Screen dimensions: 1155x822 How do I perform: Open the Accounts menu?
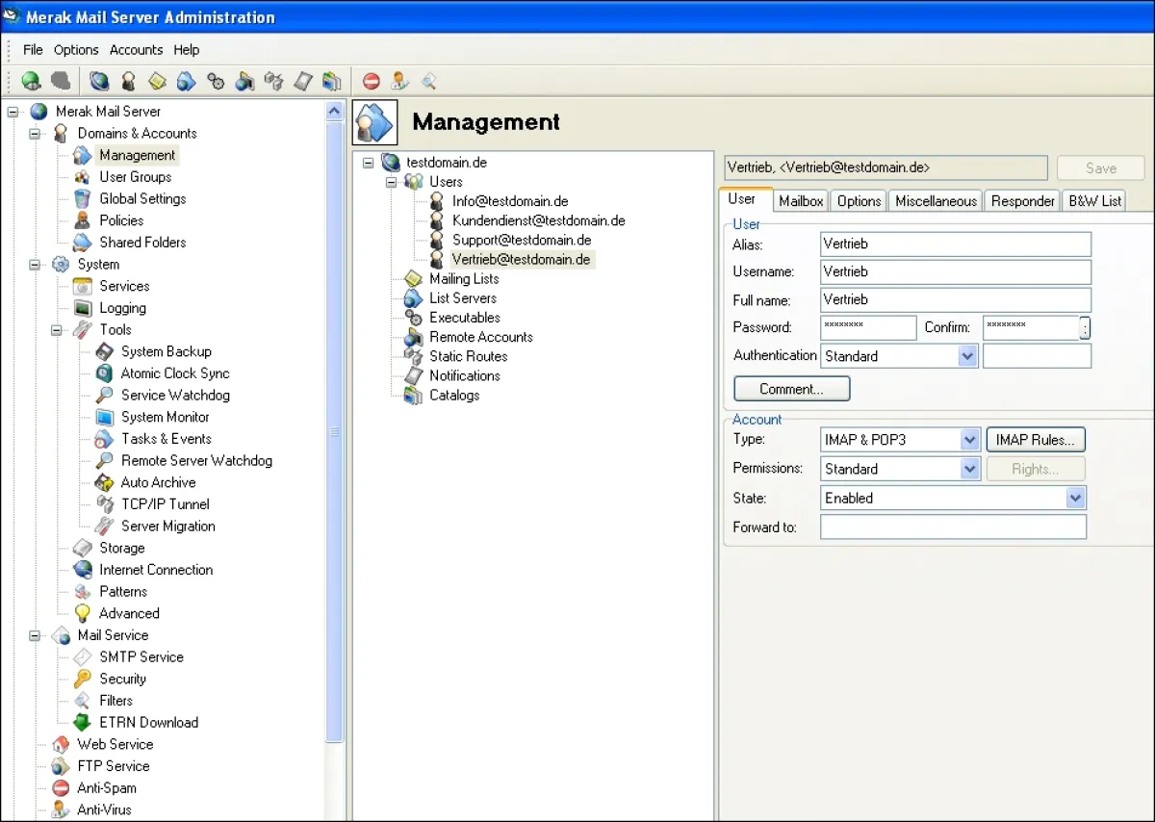136,50
